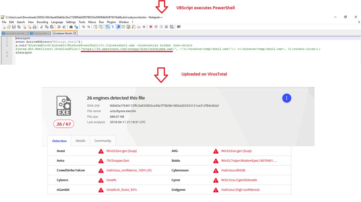Open the Replace toolbar icon
Viewport: 361px width, 202px height.
76,27
